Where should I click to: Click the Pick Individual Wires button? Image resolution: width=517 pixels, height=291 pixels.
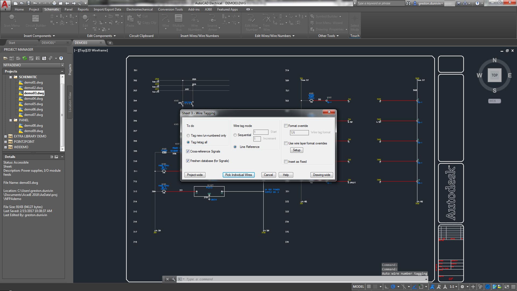click(238, 175)
